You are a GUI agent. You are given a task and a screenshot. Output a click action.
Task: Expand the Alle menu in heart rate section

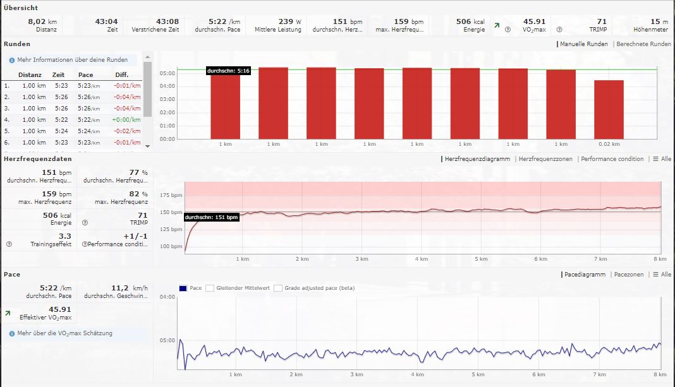(x=662, y=159)
